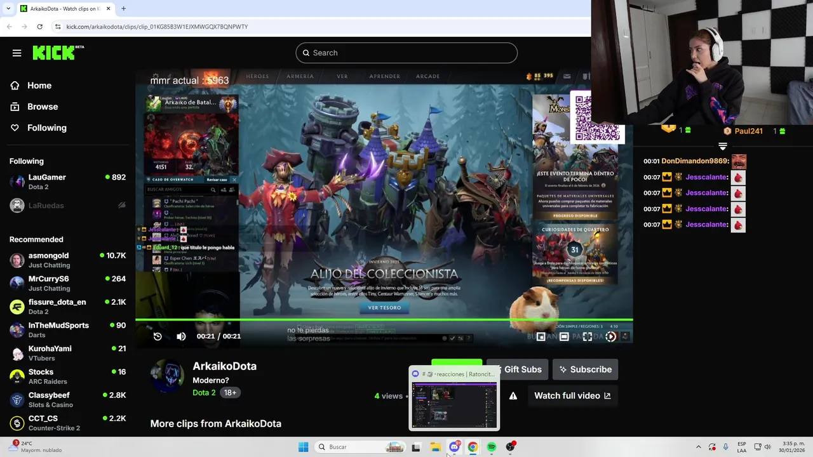Click the green clip progress bar
The width and height of the screenshot is (813, 457).
(x=384, y=320)
